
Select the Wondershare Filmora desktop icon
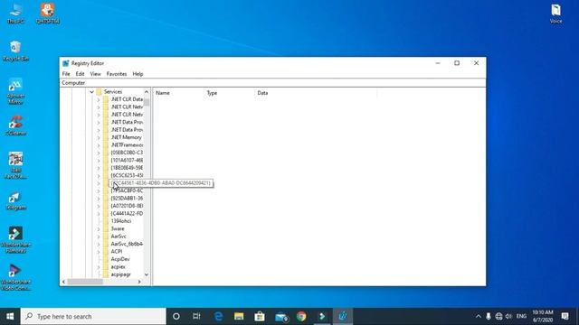click(x=15, y=240)
